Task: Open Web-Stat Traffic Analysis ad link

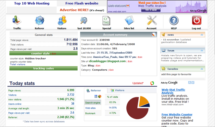Action: 173,91
